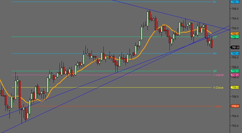Click the 765.0 price axis label

[235, 9]
